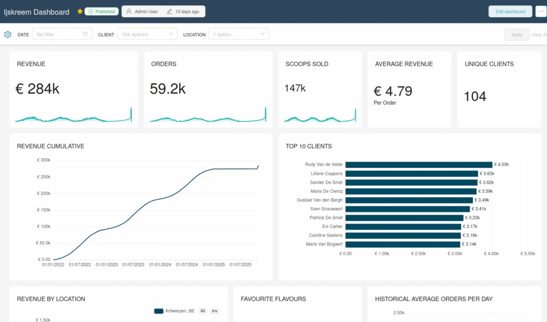Select 'All' in the revenue by location legend
Image resolution: width=547 pixels, height=322 pixels.
pyautogui.click(x=202, y=311)
